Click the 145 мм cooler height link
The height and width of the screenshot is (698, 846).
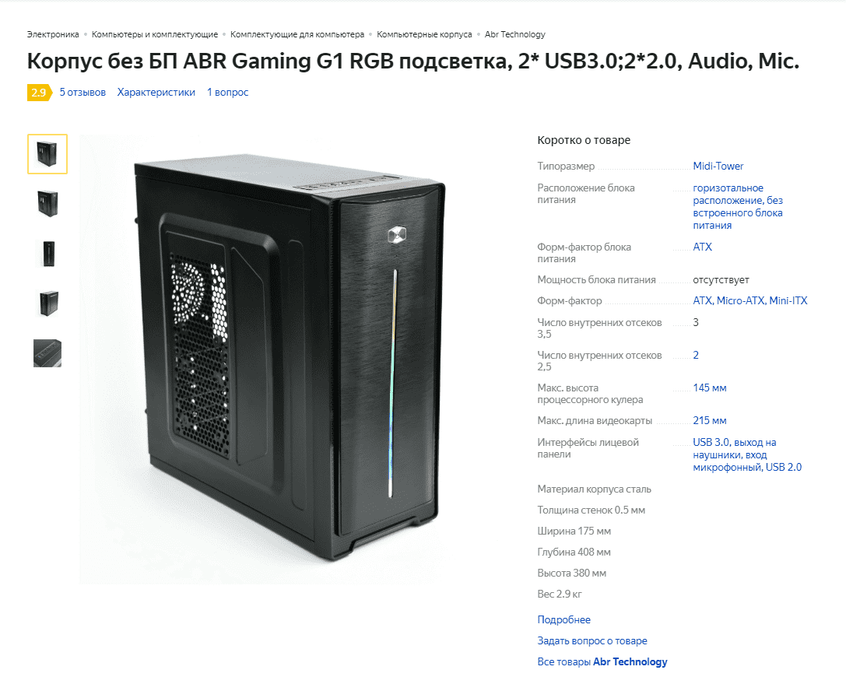coord(710,388)
